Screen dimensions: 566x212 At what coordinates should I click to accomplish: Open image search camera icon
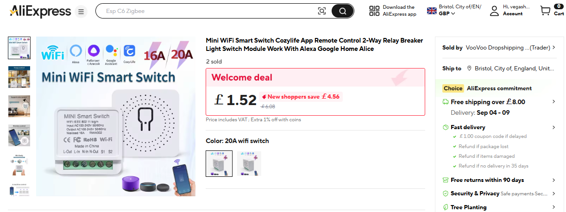322,11
